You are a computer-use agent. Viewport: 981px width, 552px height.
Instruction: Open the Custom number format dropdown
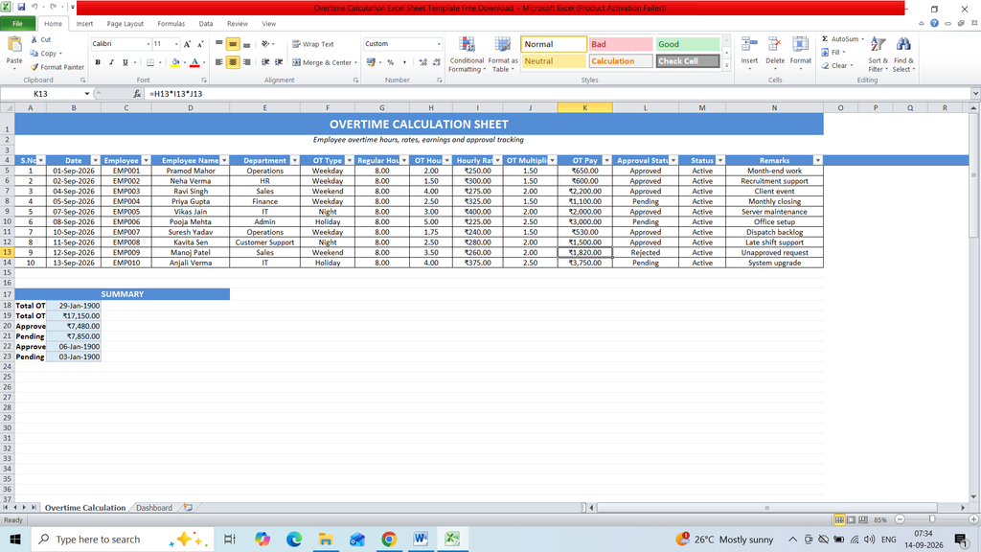(439, 44)
